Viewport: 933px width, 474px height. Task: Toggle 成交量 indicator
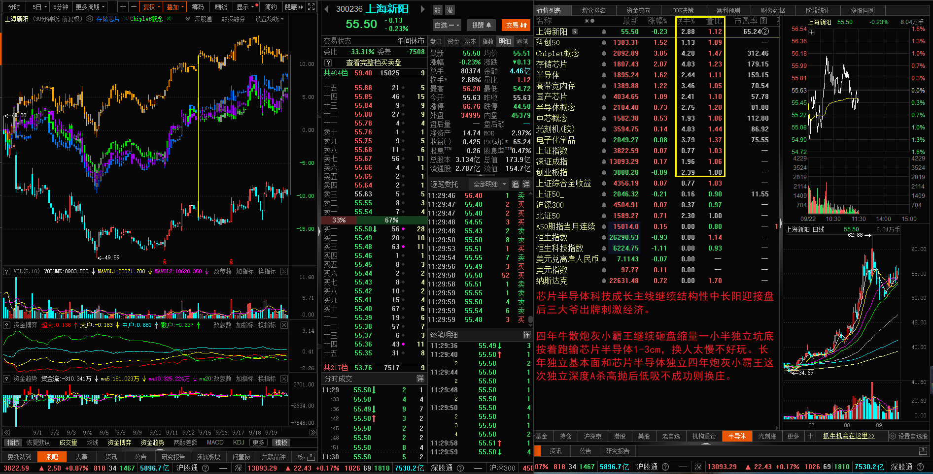tap(68, 442)
